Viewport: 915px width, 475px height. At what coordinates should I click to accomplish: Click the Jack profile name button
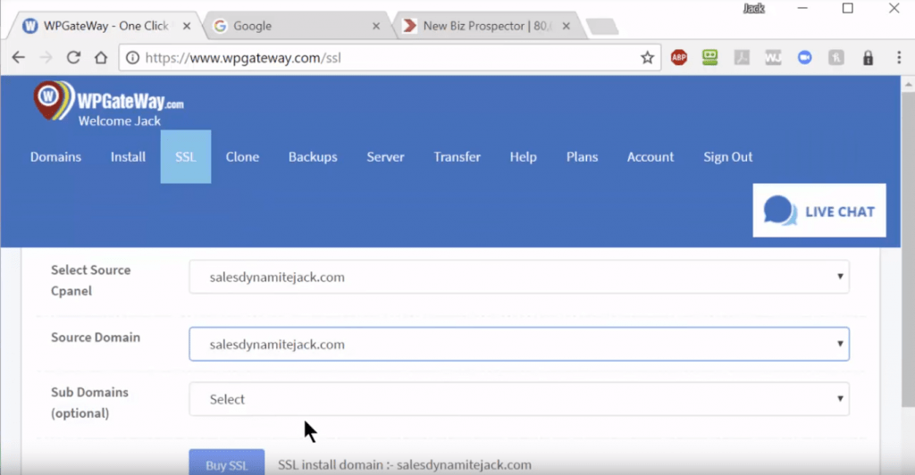coord(753,9)
